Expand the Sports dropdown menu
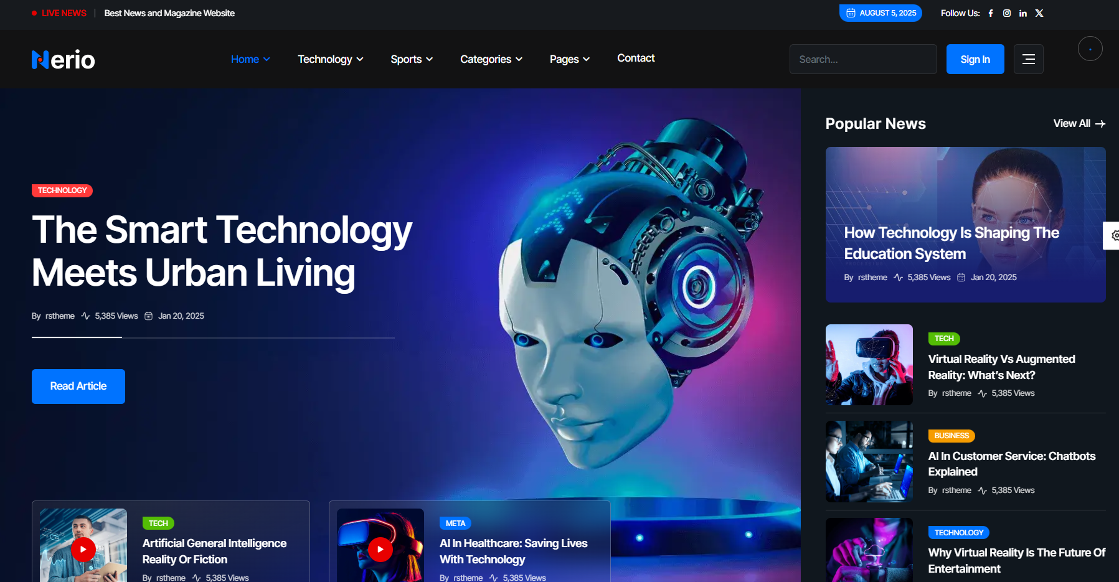Viewport: 1119px width, 582px height. point(411,59)
